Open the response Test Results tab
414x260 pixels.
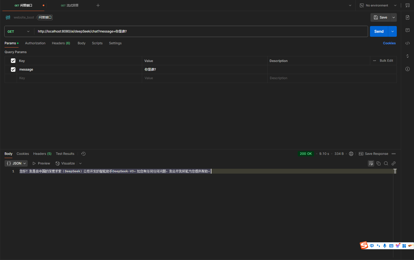[65, 154]
